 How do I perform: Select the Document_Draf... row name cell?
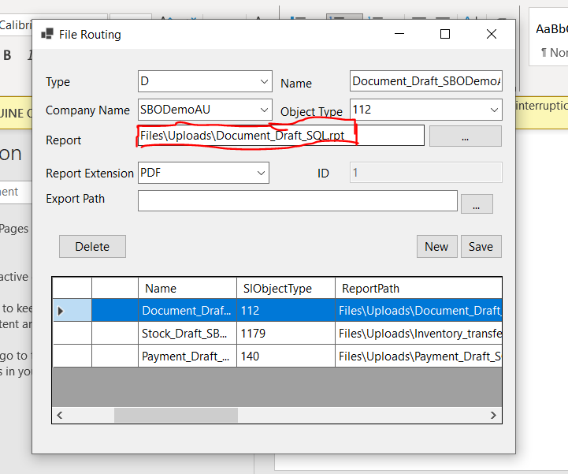(x=187, y=311)
